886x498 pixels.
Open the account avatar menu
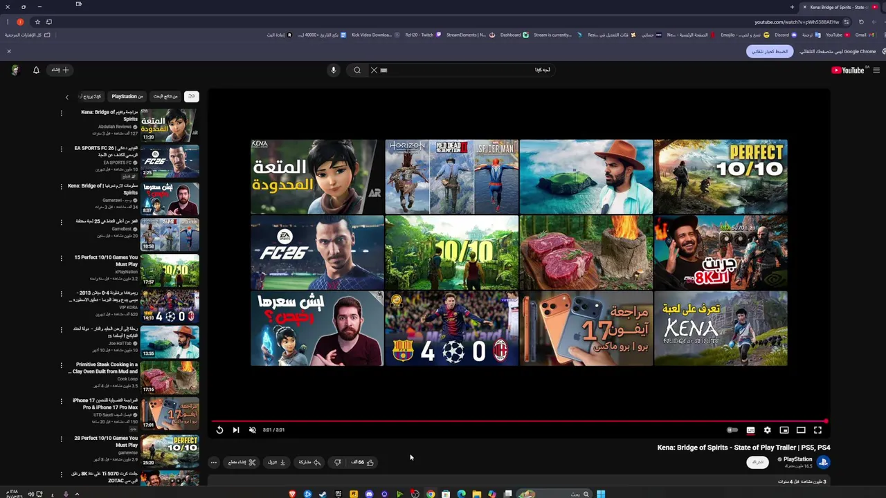coord(15,70)
